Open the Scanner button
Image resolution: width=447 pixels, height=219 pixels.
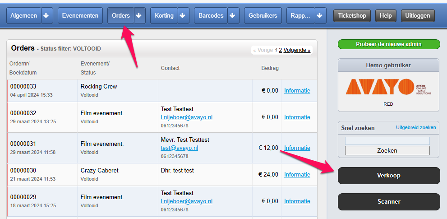pos(389,202)
